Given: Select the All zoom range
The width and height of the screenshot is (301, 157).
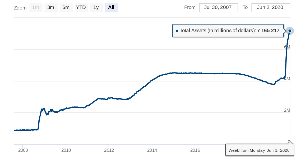Looking at the screenshot, I should point(111,8).
